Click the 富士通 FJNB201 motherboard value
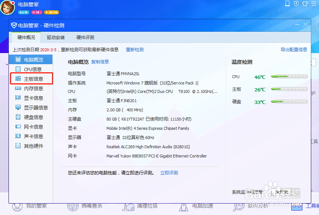Viewport: 319px width, 215px height. [121, 101]
